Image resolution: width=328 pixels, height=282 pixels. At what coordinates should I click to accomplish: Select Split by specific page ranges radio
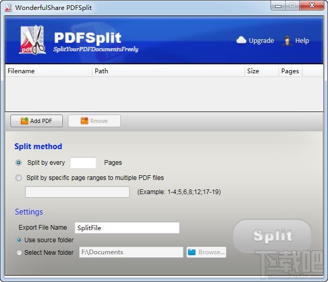[x=19, y=178]
